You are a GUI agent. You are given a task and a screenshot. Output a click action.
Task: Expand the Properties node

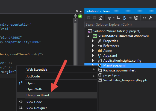(x=93, y=41)
